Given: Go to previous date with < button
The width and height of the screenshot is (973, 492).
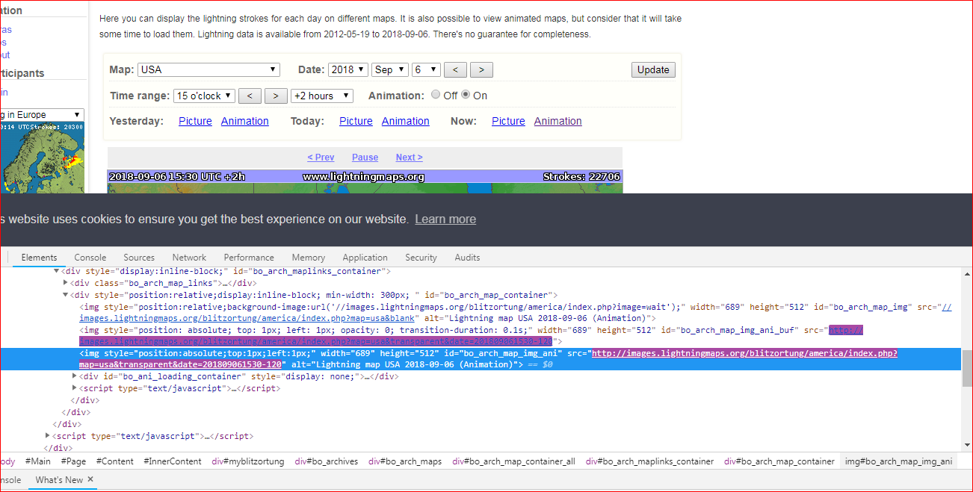Looking at the screenshot, I should [455, 69].
